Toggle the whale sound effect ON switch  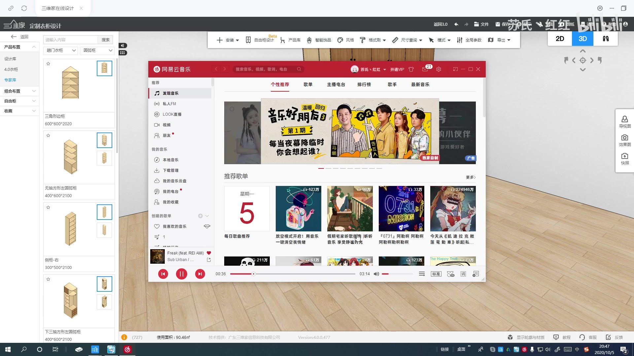pyautogui.click(x=450, y=274)
